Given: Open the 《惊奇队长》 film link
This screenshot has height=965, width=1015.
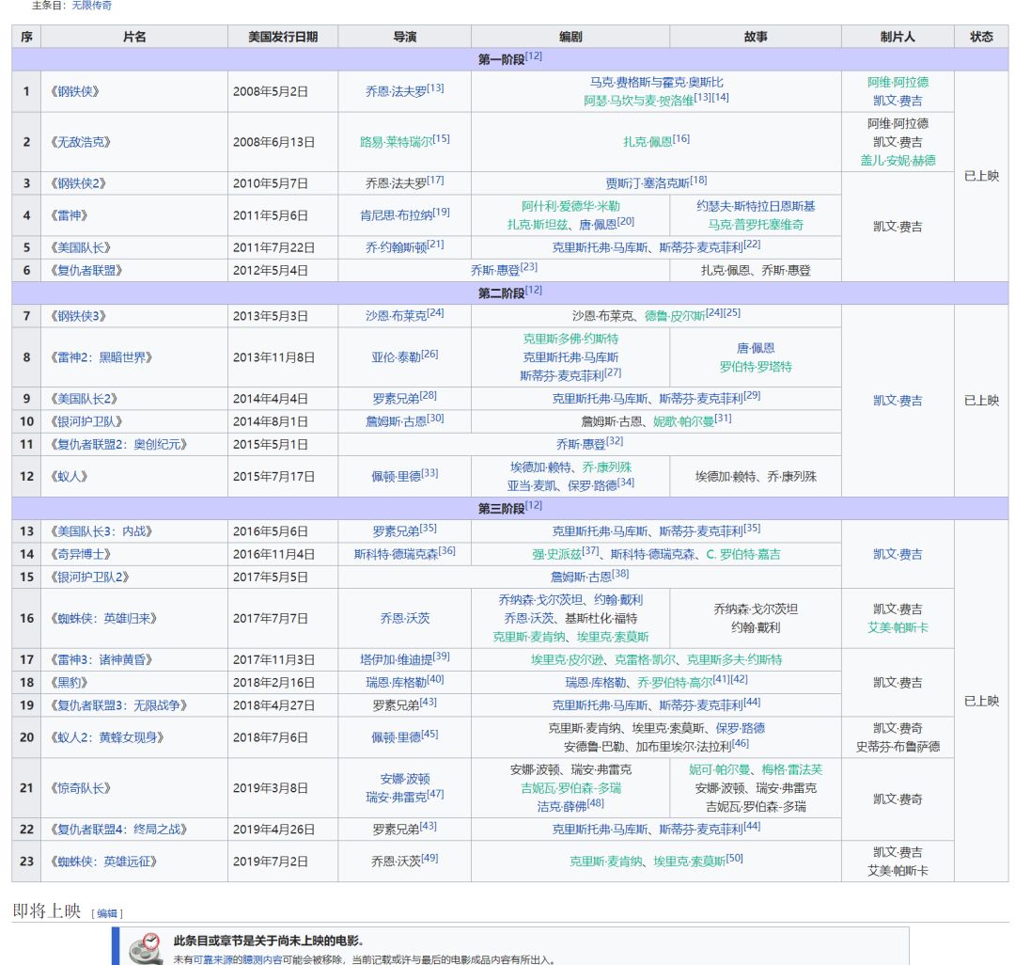Looking at the screenshot, I should 80,788.
